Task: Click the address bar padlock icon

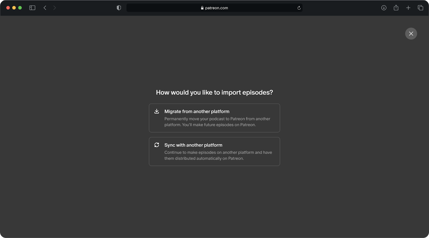Action: 202,8
